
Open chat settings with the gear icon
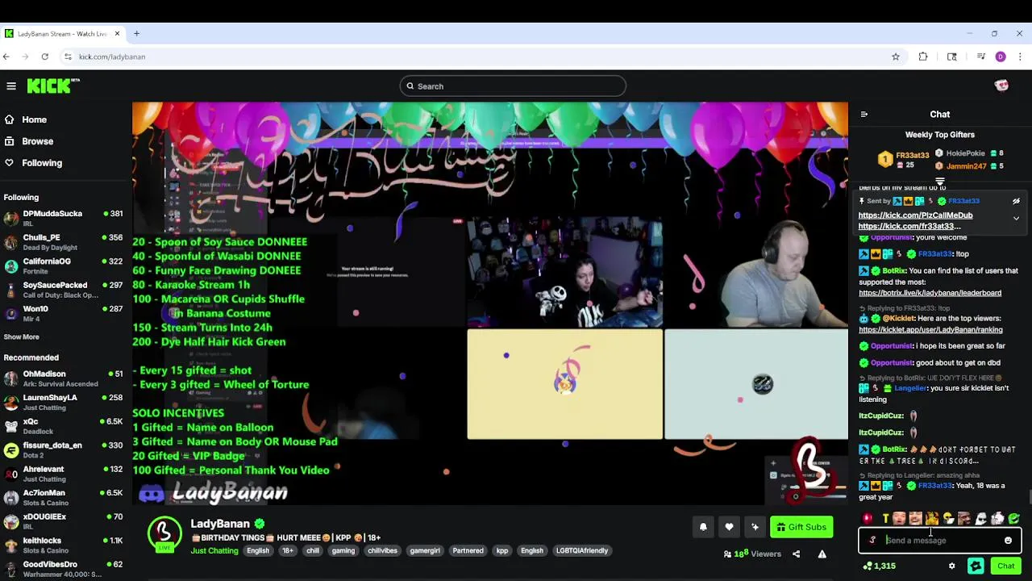(952, 566)
